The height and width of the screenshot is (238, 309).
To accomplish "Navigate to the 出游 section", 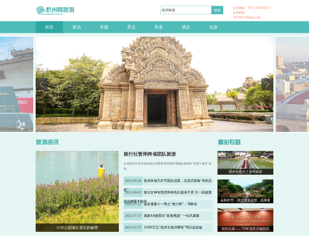I will pyautogui.click(x=213, y=27).
